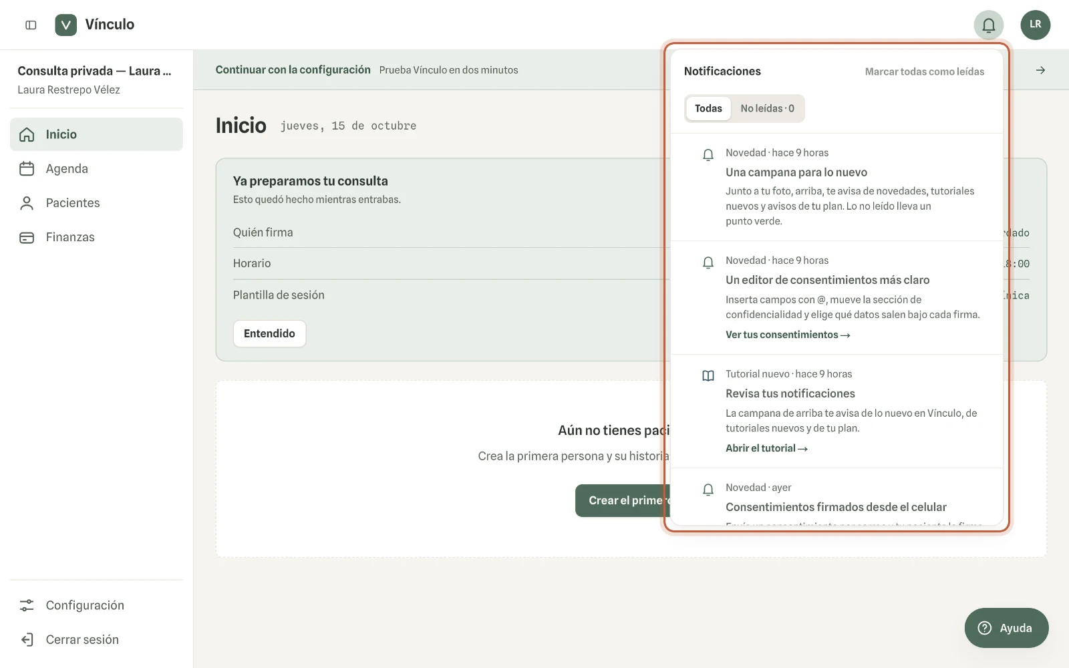Select the Todas notifications tab
The width and height of the screenshot is (1069, 668).
coord(708,108)
